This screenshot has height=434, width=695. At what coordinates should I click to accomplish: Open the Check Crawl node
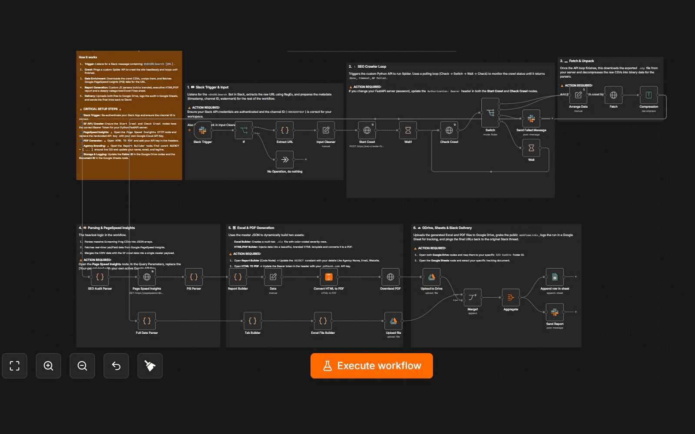point(449,130)
